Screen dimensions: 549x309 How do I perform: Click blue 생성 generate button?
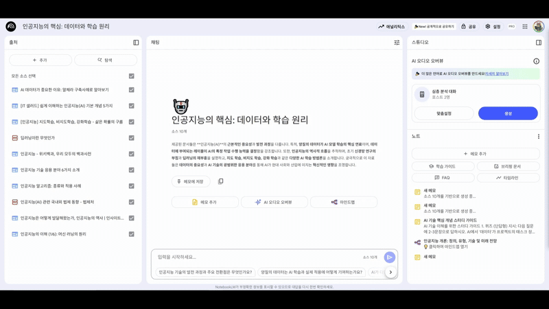click(508, 113)
